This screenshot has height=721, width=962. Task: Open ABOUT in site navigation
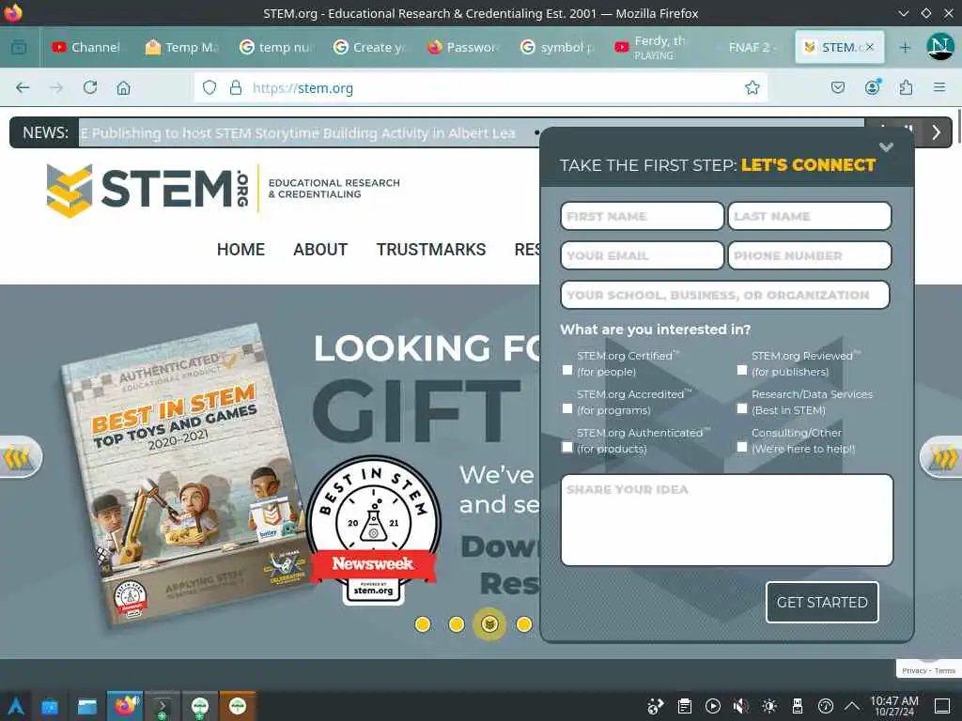(x=320, y=250)
